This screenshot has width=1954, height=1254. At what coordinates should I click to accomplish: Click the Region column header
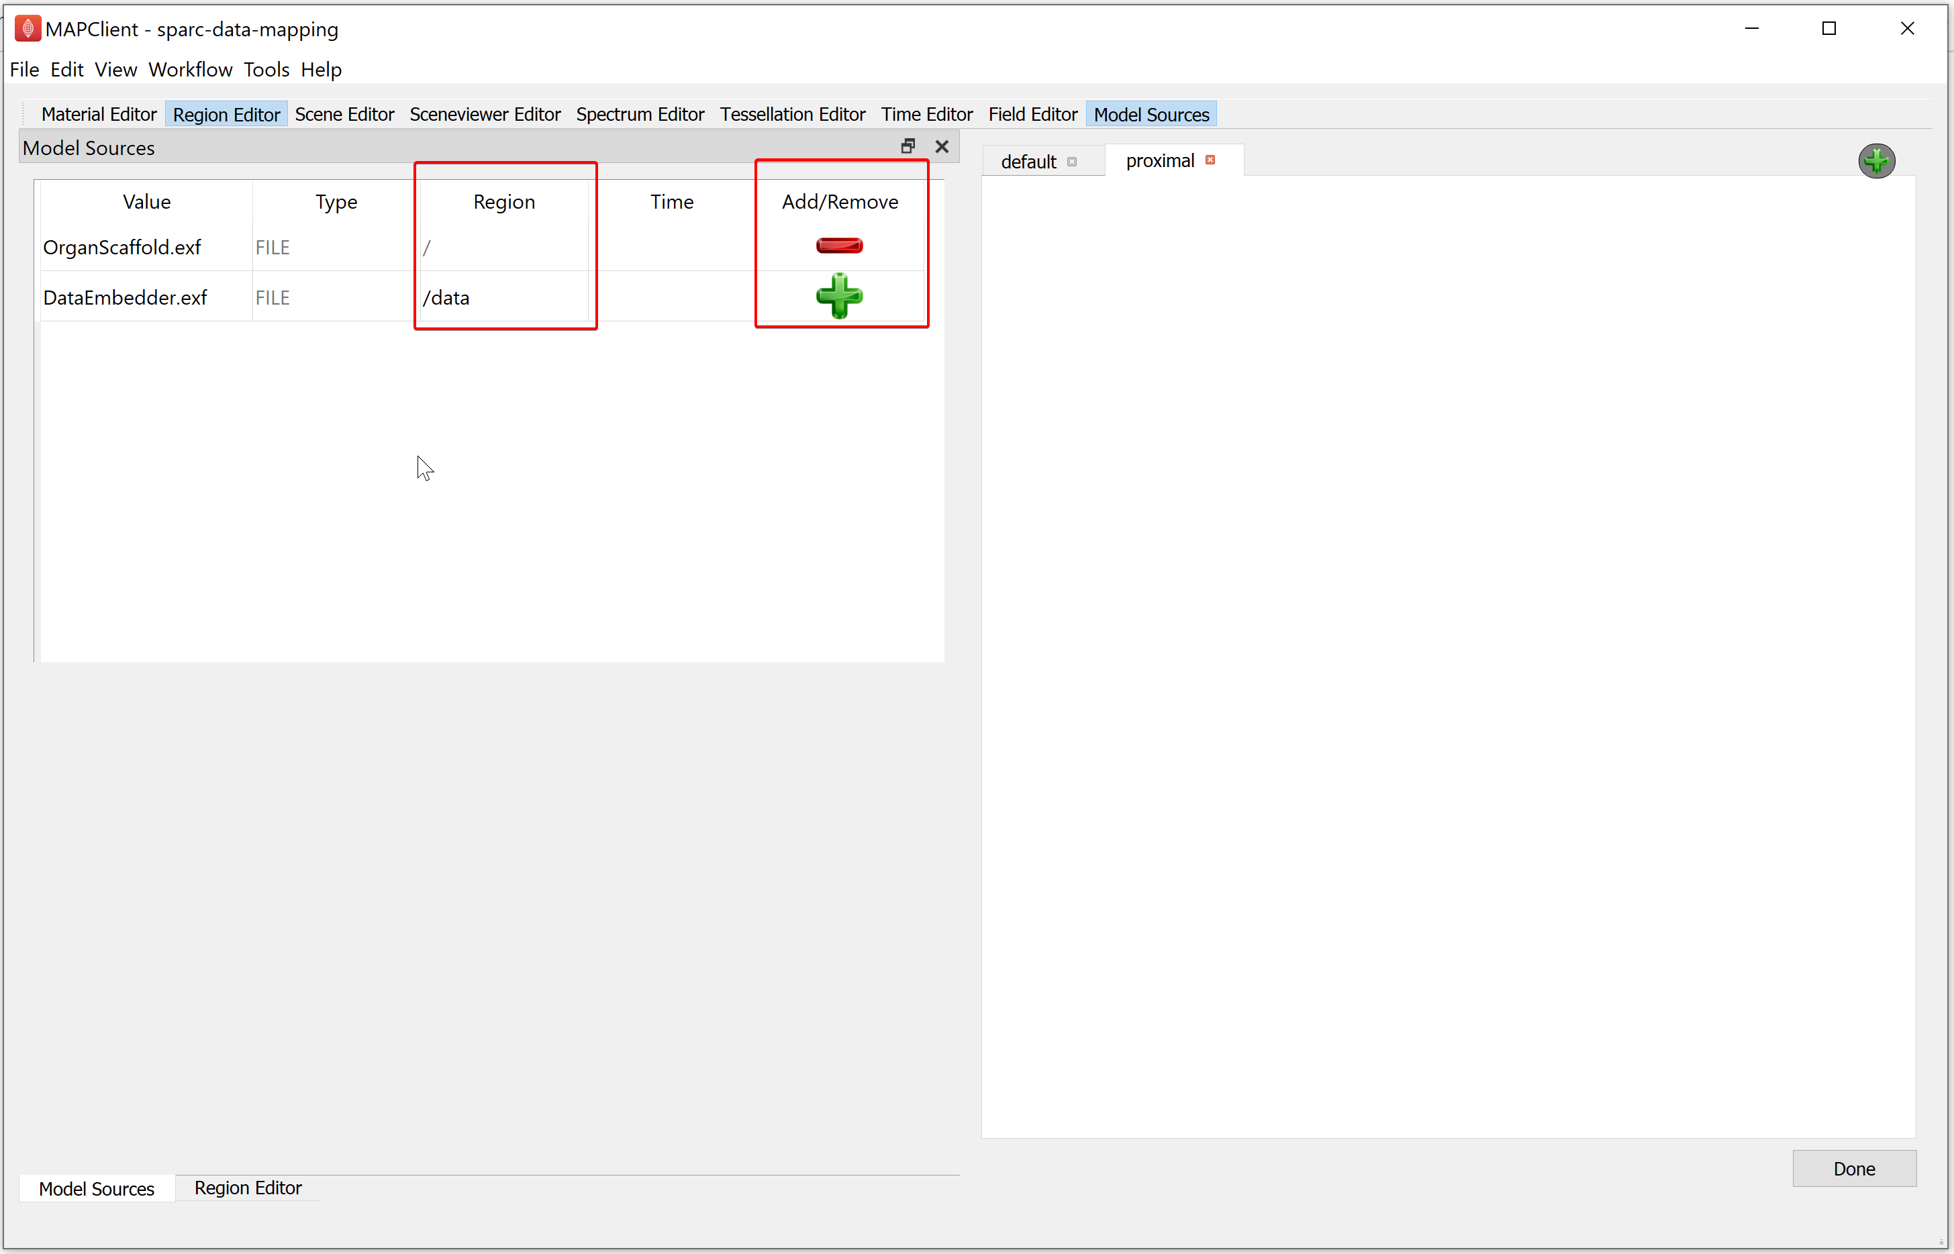(x=504, y=202)
